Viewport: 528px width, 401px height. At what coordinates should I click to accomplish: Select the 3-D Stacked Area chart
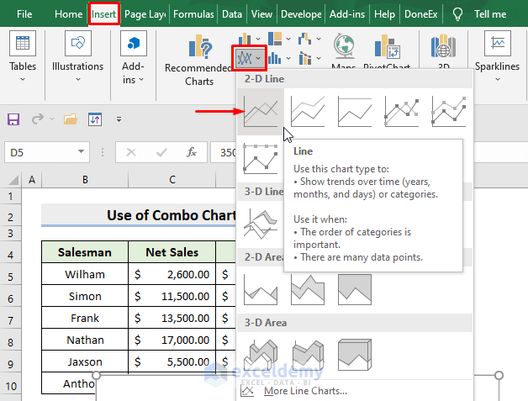[308, 356]
